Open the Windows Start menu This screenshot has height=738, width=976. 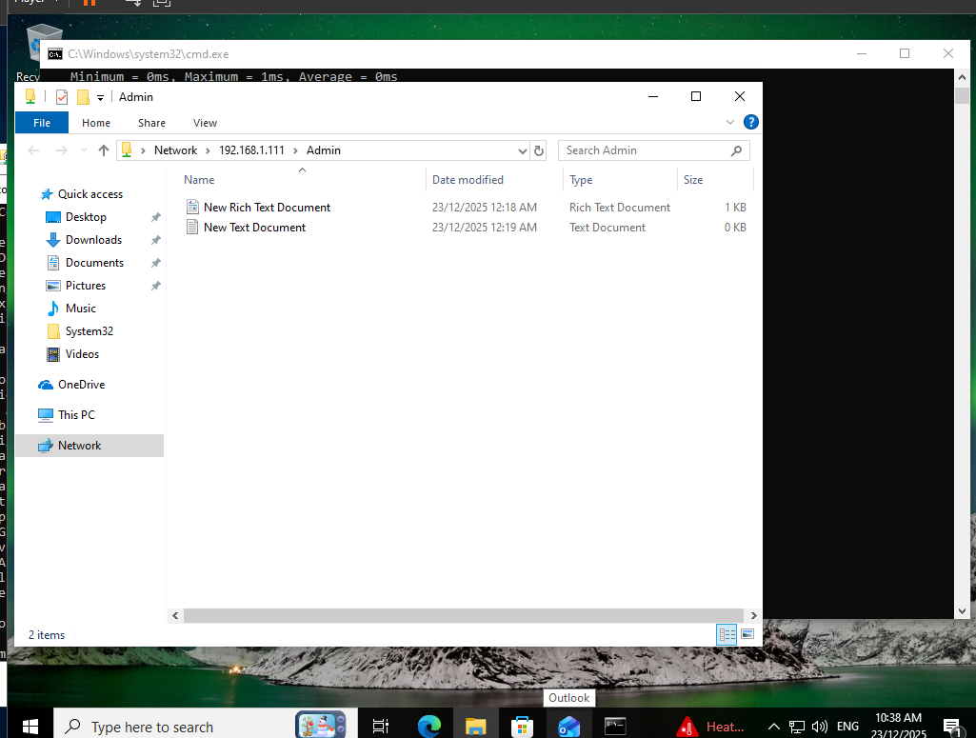click(30, 726)
